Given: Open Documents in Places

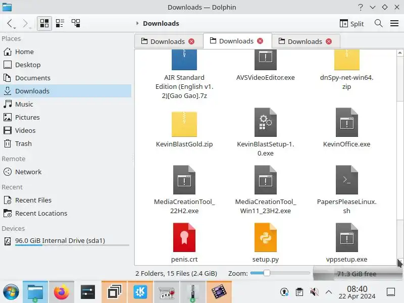Looking at the screenshot, I should [66, 78].
